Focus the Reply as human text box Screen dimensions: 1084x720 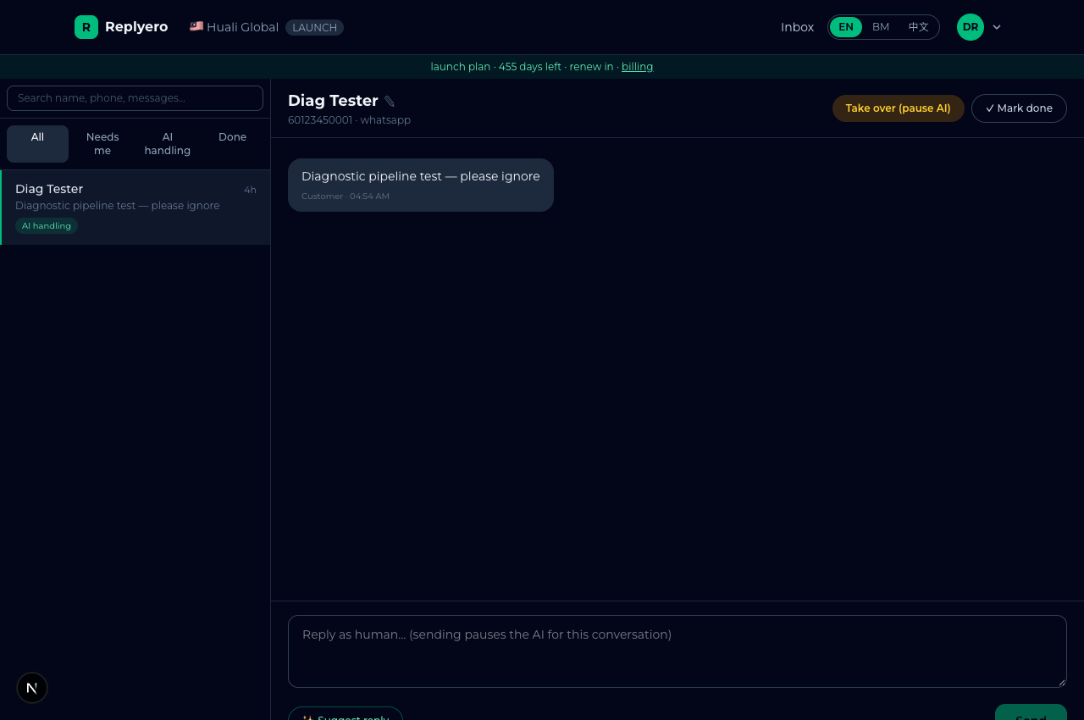[677, 651]
